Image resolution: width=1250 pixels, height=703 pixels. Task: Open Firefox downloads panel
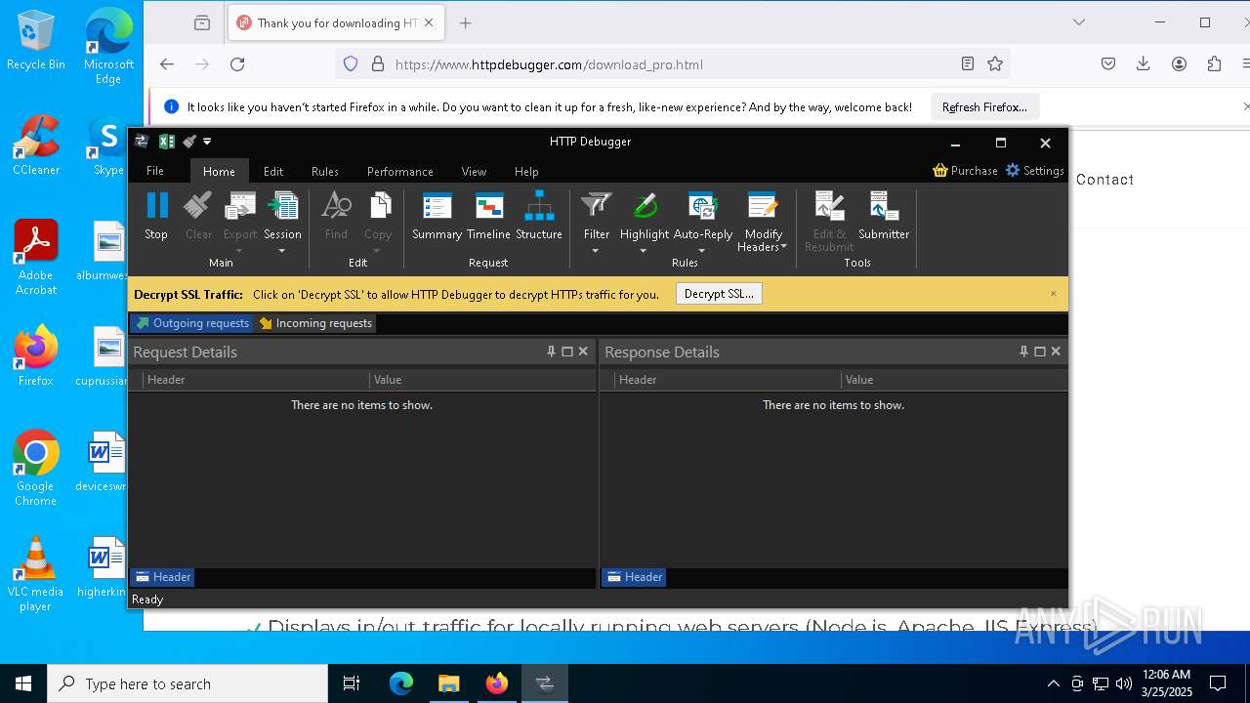pos(1144,64)
